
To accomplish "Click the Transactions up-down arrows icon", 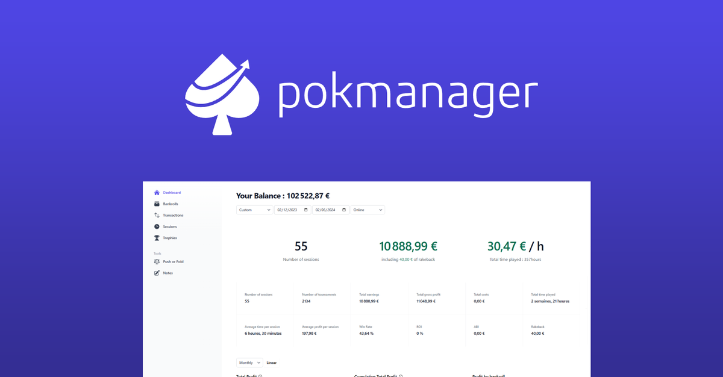I will point(157,215).
